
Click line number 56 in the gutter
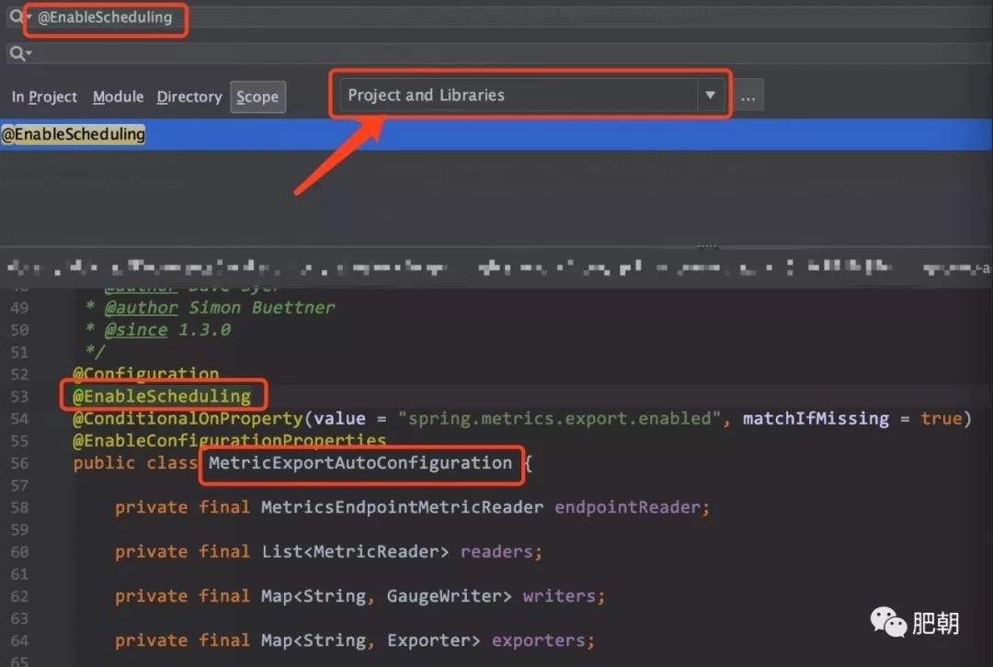click(19, 463)
